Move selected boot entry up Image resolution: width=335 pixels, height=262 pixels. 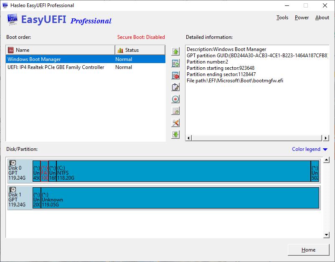pyautogui.click(x=175, y=51)
